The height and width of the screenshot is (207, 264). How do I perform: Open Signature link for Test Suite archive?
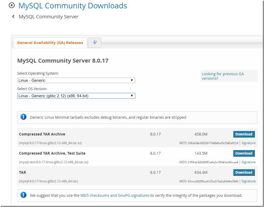[x=248, y=162]
